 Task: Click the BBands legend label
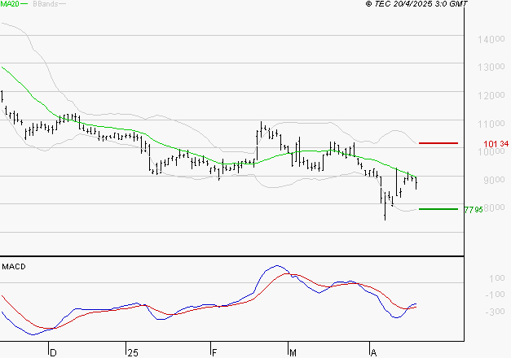[46, 4]
